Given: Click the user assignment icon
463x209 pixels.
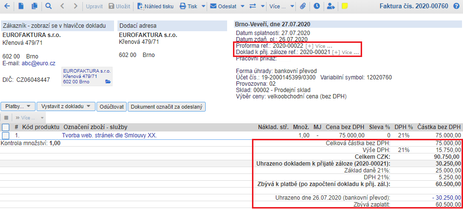Looking at the screenshot, I should click(x=331, y=6).
